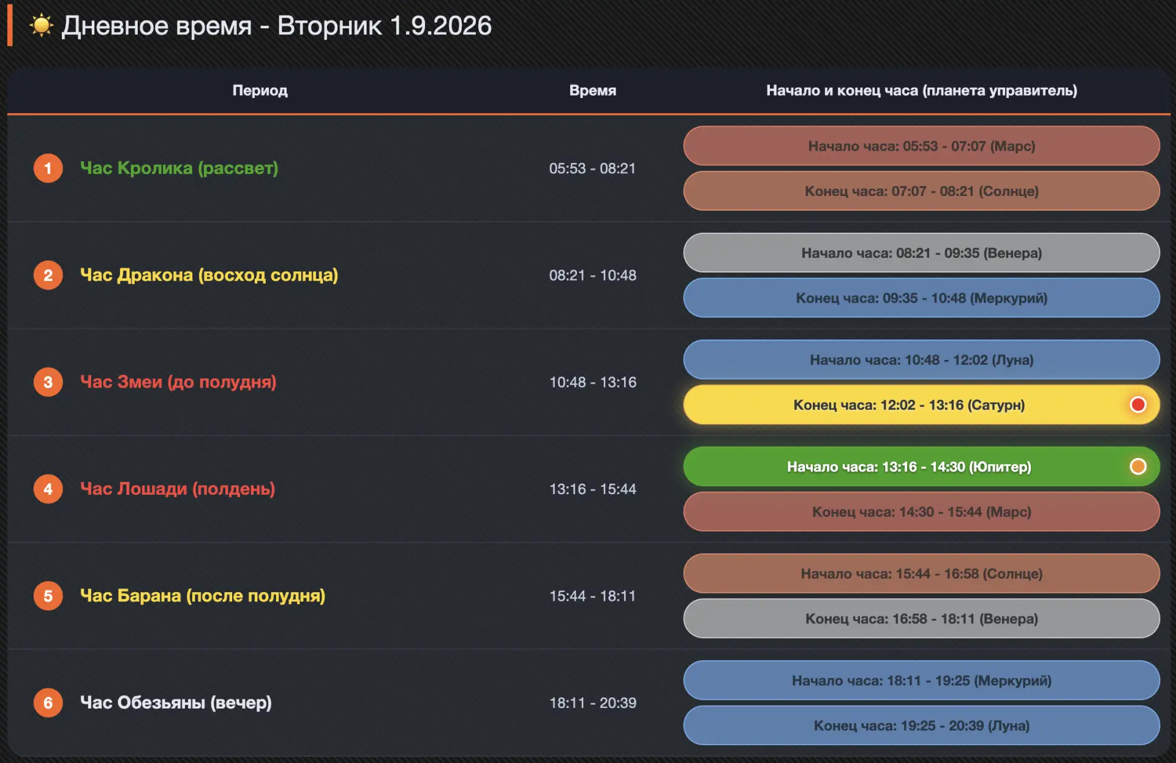Click the red dot on Сатурн pill
Image resolution: width=1176 pixels, height=763 pixels.
(1138, 405)
